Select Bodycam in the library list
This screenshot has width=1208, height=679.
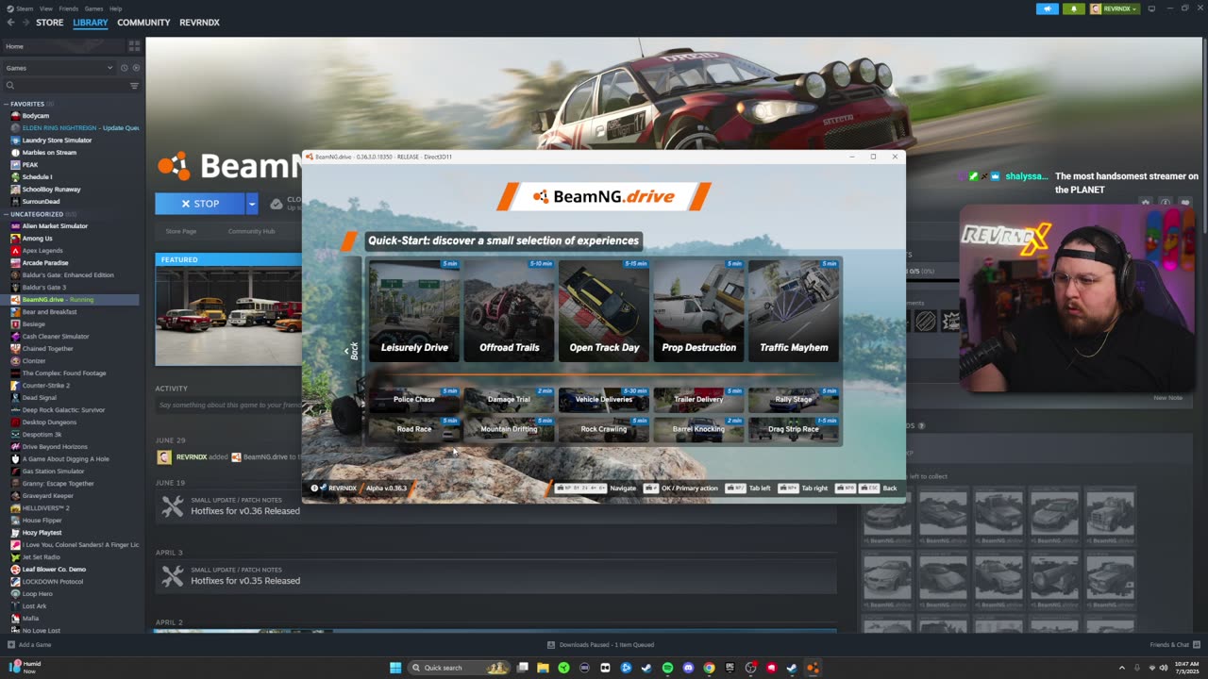coord(35,116)
